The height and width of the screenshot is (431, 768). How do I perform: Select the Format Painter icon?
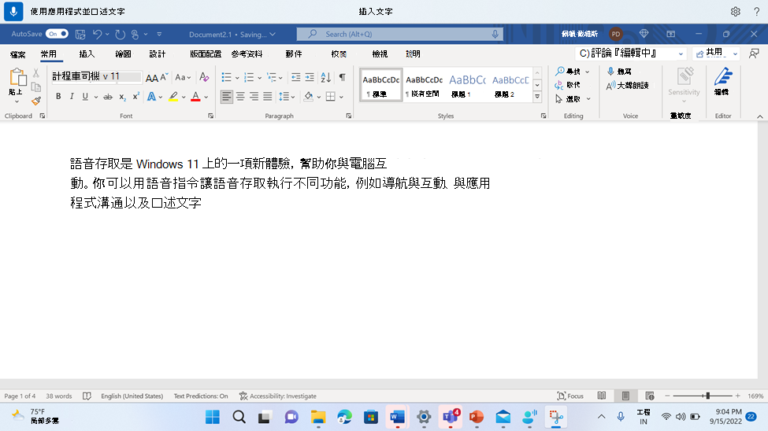click(36, 101)
